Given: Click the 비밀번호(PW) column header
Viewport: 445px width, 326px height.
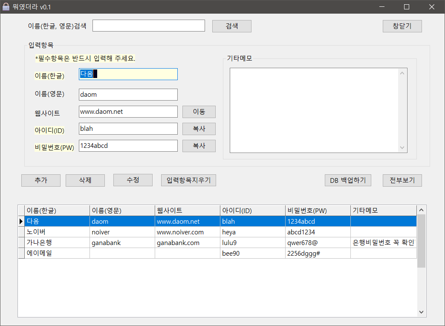Looking at the screenshot, I should [318, 211].
